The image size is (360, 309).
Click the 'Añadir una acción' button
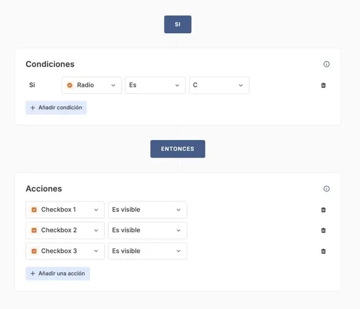coord(58,274)
